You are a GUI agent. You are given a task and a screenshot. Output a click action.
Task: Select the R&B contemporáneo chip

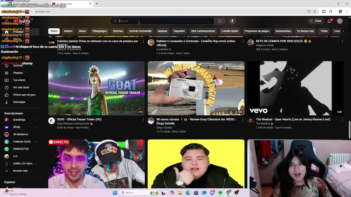203,31
